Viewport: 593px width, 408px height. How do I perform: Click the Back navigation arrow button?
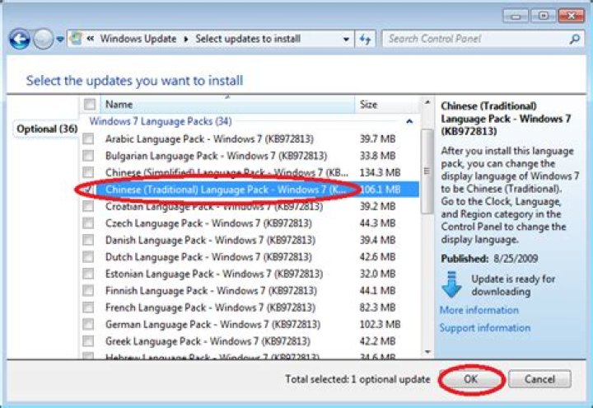(19, 39)
